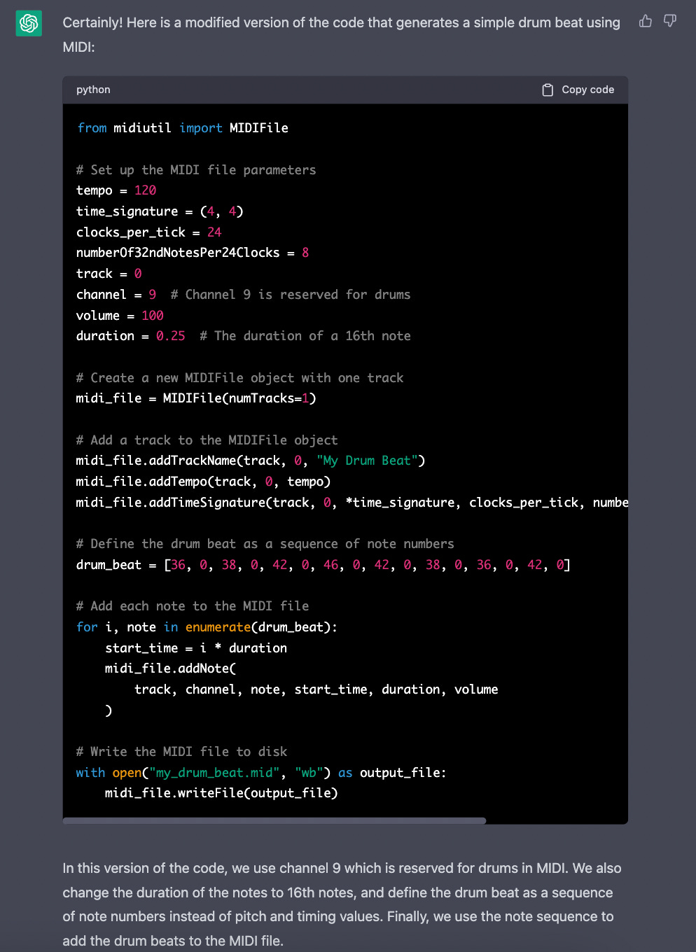Click comment '# The duration of a 16th note'
The height and width of the screenshot is (952, 696).
(305, 336)
